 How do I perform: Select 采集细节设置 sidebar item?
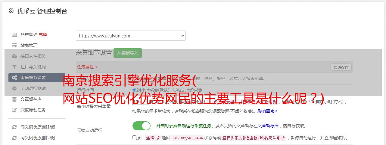point(37,78)
